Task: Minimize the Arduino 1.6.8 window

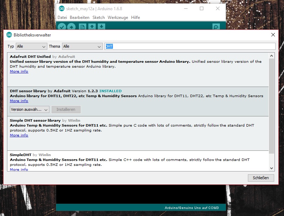Action: point(186,8)
